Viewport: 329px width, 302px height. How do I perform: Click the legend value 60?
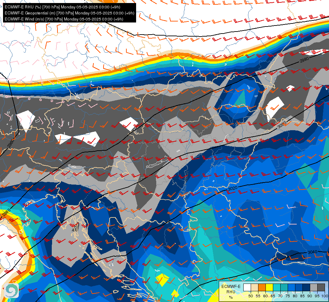click(265, 296)
